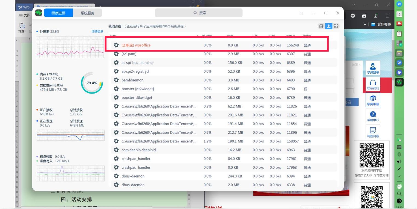Screen dimensions: 417x209
Task: Switch to the 系统服务 tab
Action: (x=87, y=13)
